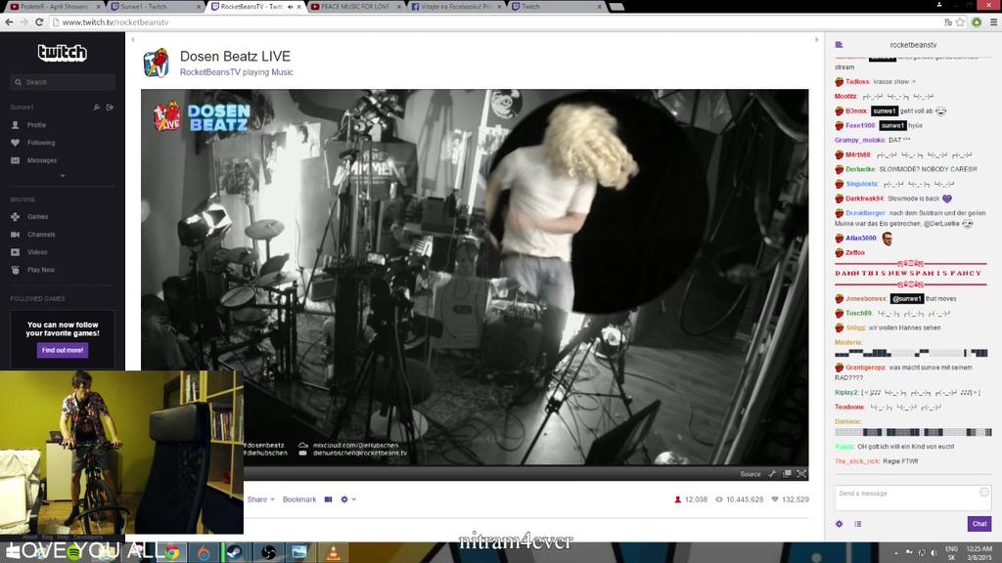The image size is (1002, 563).
Task: Click the player popout icon
Action: coord(787,474)
